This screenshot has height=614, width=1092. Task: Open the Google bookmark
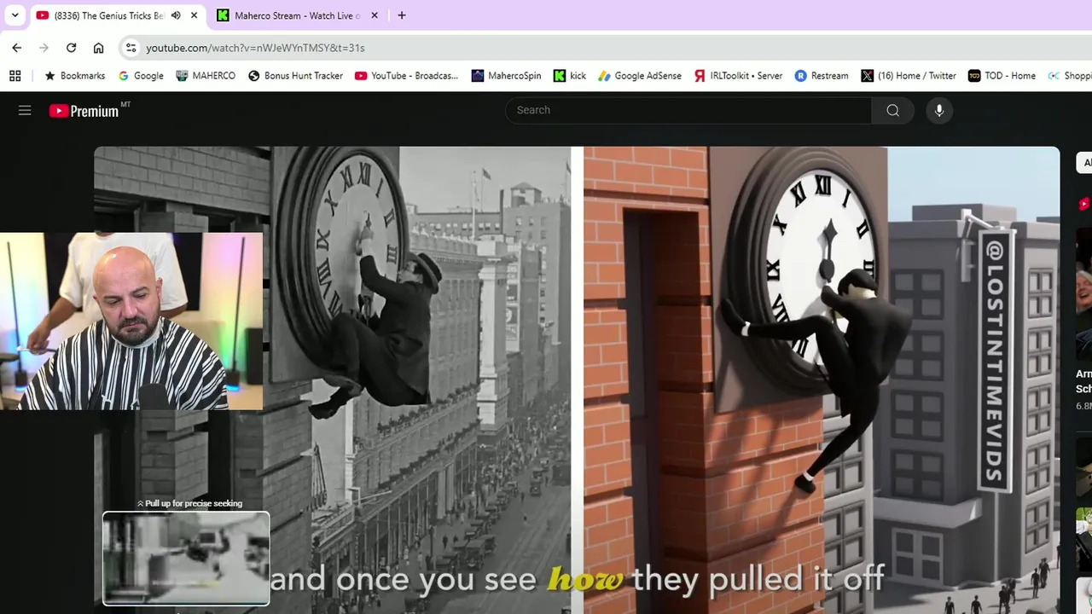click(141, 76)
